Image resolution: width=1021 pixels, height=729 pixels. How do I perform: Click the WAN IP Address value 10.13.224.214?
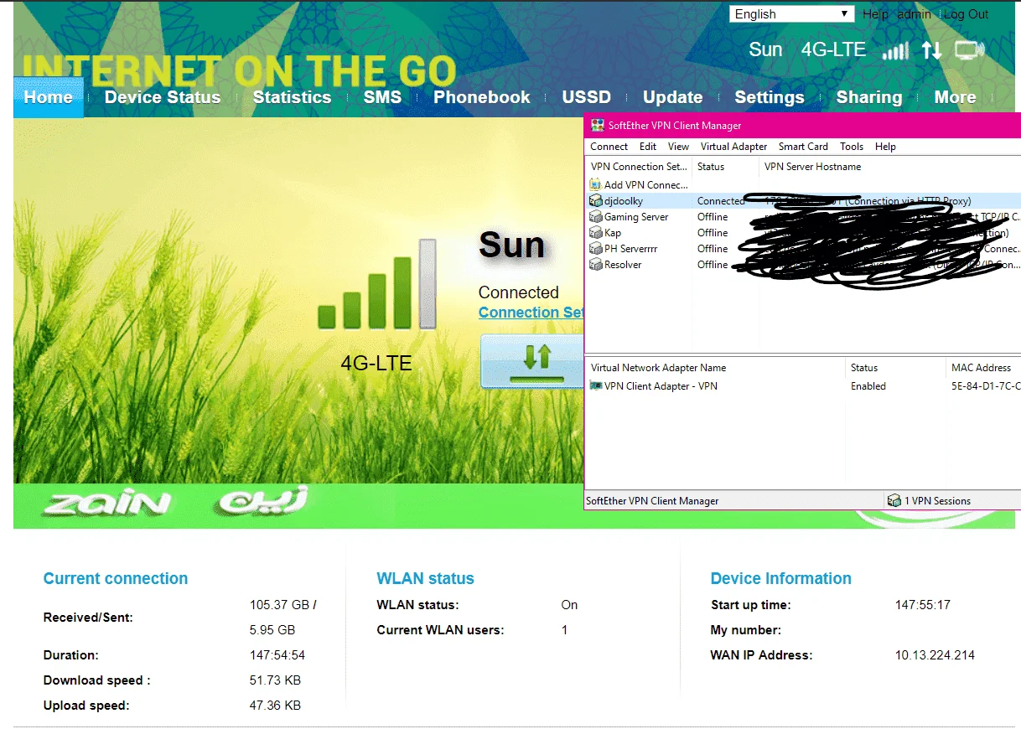tap(935, 655)
